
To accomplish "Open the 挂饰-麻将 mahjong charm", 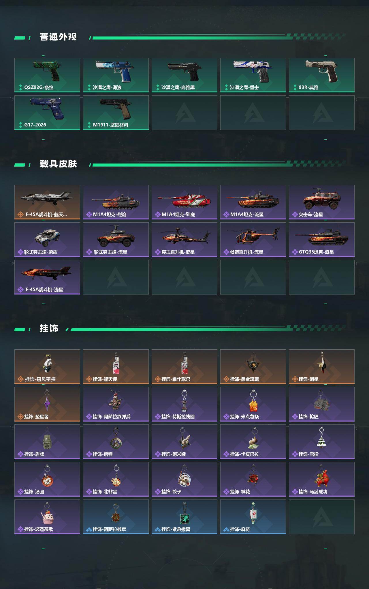I will coord(253,517).
